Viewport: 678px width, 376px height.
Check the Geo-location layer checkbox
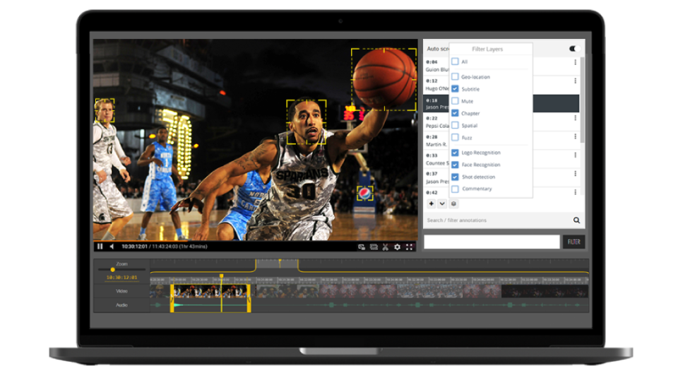click(455, 76)
